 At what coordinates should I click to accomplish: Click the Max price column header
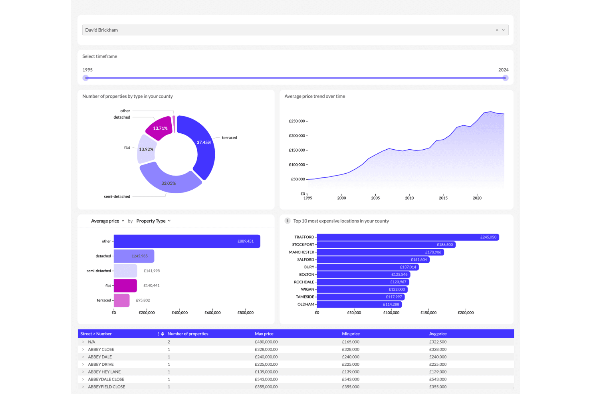point(264,334)
